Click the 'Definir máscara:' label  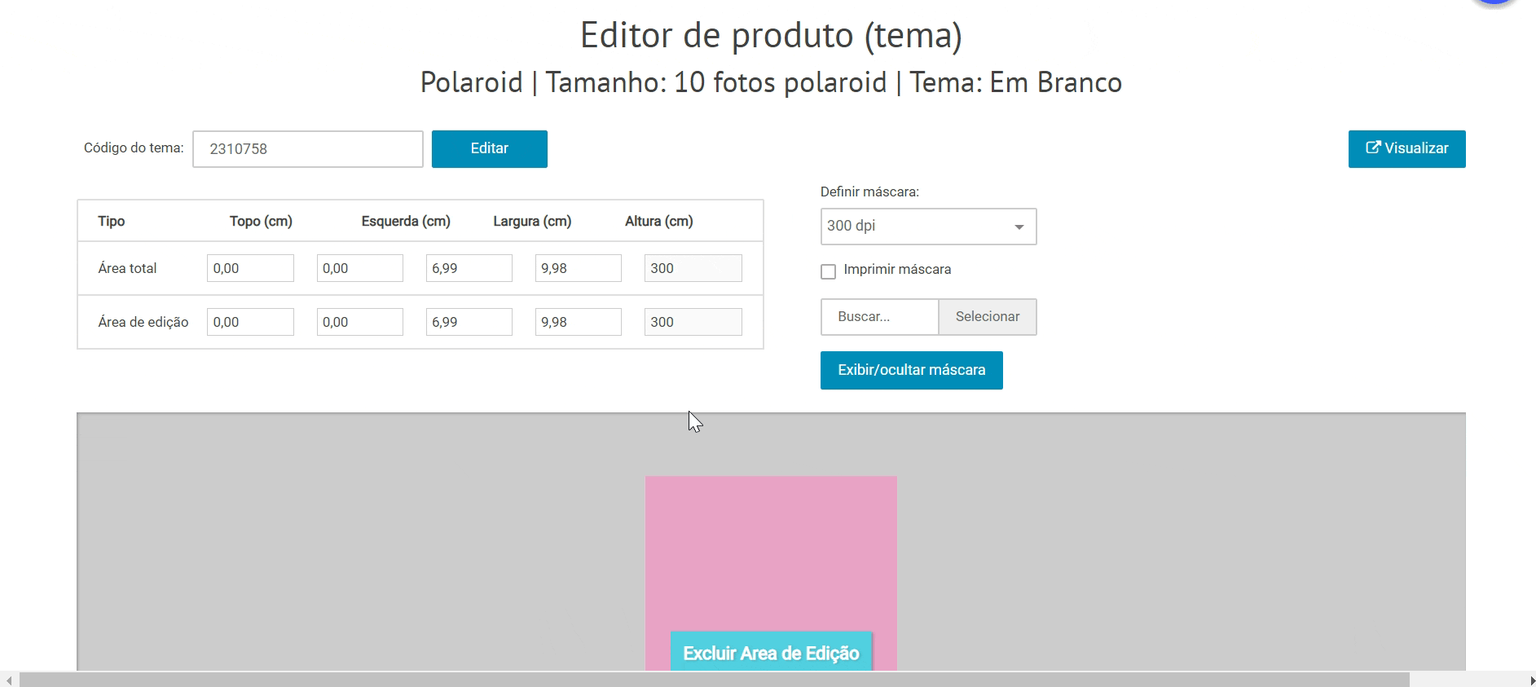tap(869, 192)
